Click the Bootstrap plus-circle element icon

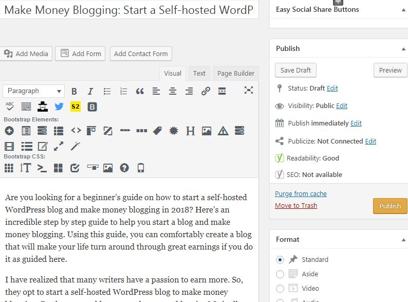[9, 131]
